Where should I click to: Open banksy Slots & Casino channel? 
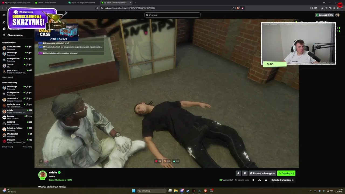point(17,117)
